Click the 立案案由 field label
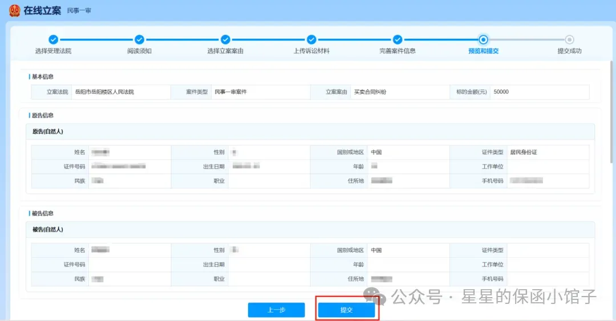Image resolution: width=616 pixels, height=321 pixels. pyautogui.click(x=337, y=92)
